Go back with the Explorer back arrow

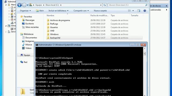point(20,5)
